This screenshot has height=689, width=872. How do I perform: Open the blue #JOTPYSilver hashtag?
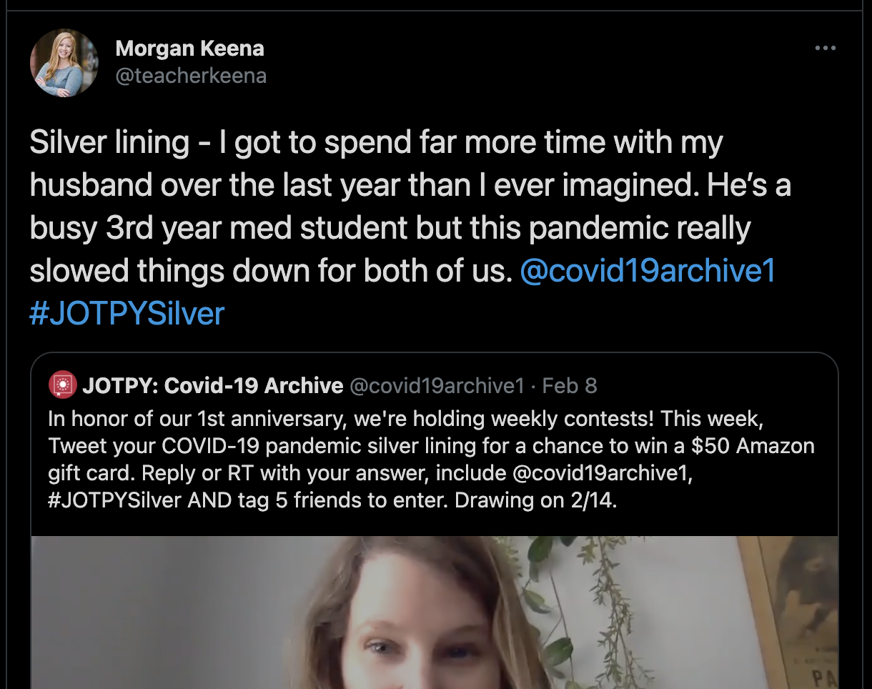pos(127,313)
